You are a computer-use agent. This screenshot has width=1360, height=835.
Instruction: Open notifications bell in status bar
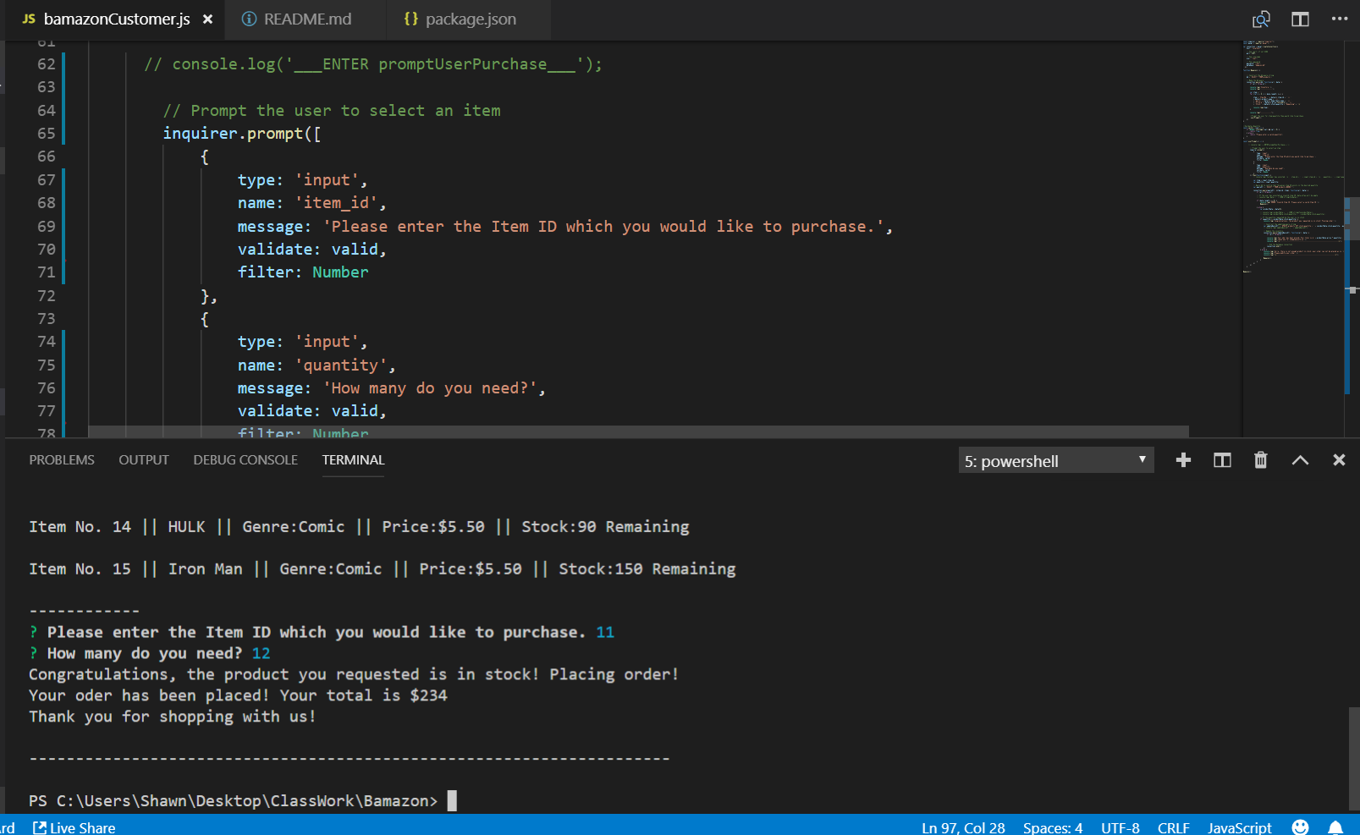[x=1335, y=827]
